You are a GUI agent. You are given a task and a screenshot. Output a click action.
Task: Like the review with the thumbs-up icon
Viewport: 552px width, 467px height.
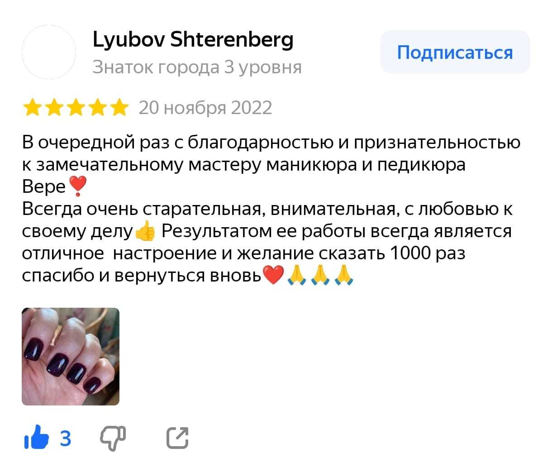coord(37,438)
